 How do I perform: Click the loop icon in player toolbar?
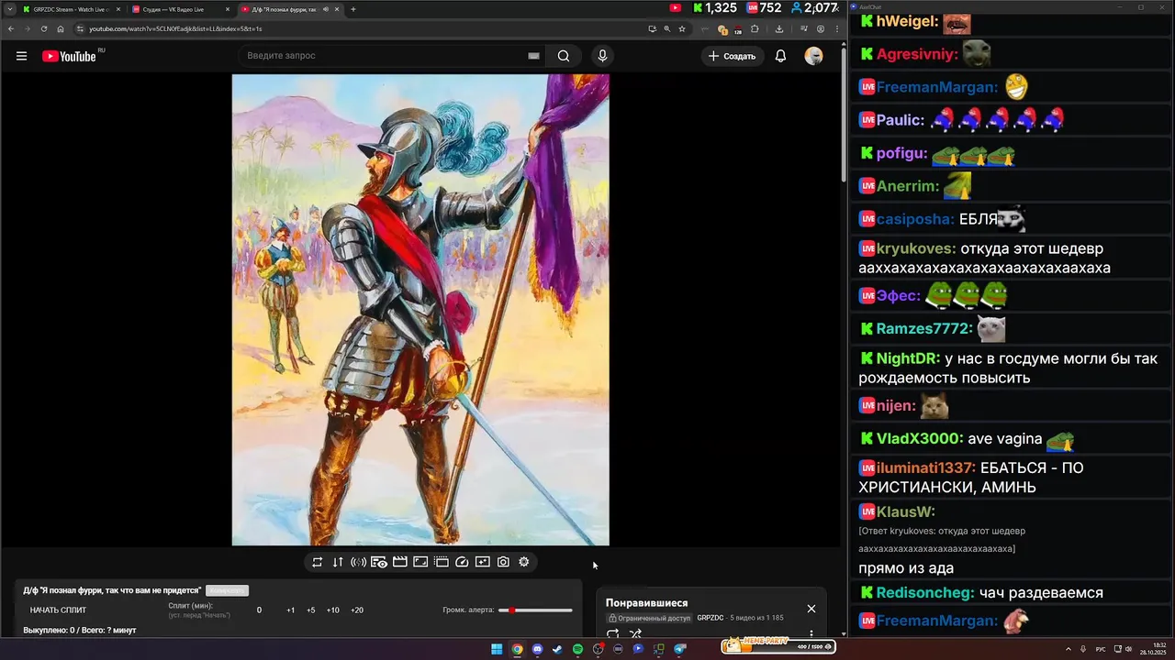pos(318,562)
